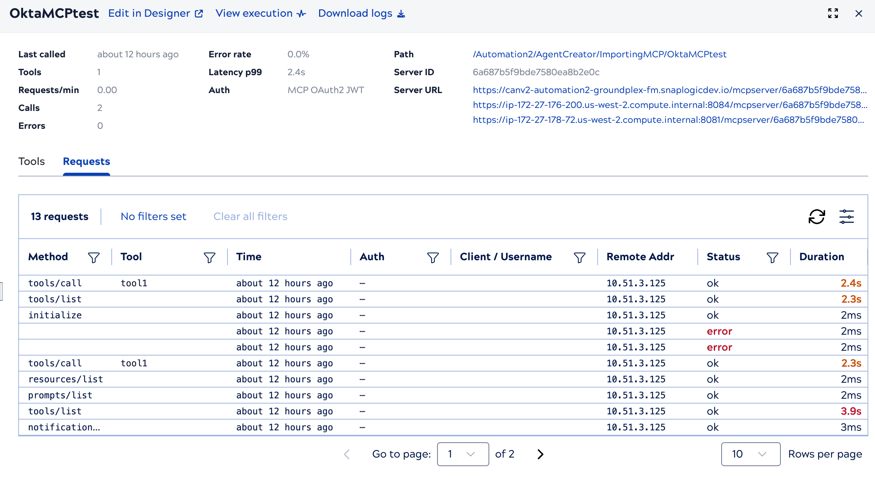Select the notification... request row
The height and width of the screenshot is (481, 875).
pyautogui.click(x=443, y=427)
